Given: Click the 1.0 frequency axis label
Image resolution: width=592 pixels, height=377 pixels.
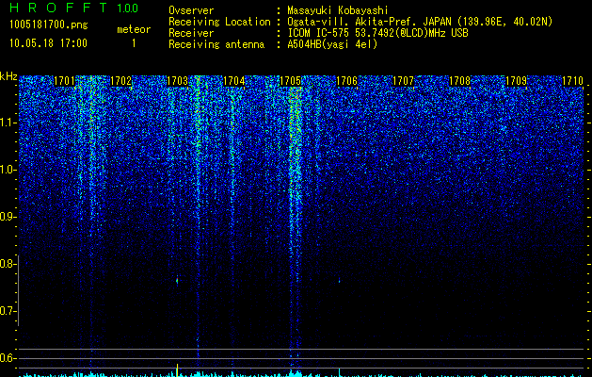Looking at the screenshot, I should 8,170.
